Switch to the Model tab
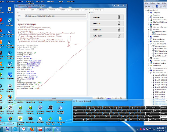 click(22, 10)
